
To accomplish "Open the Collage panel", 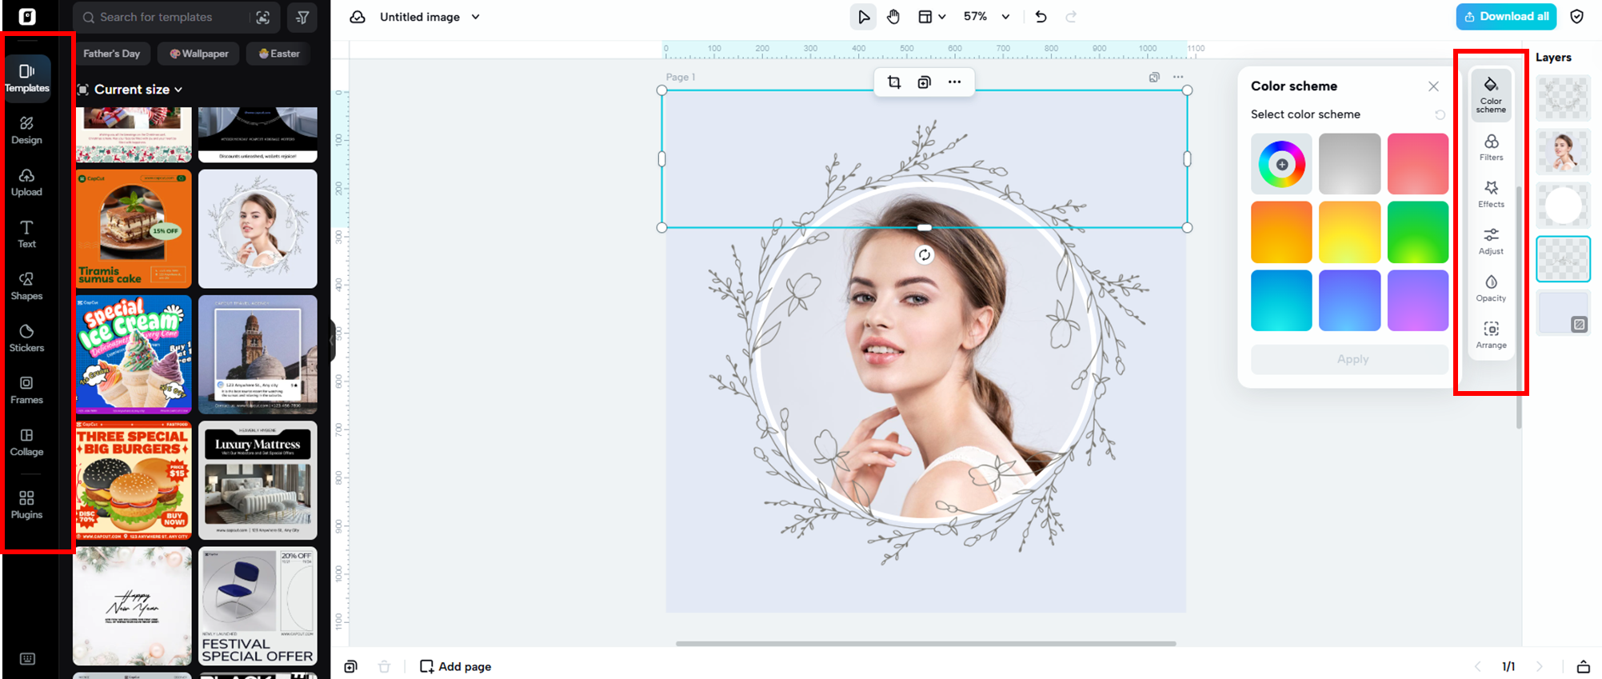I will [26, 441].
